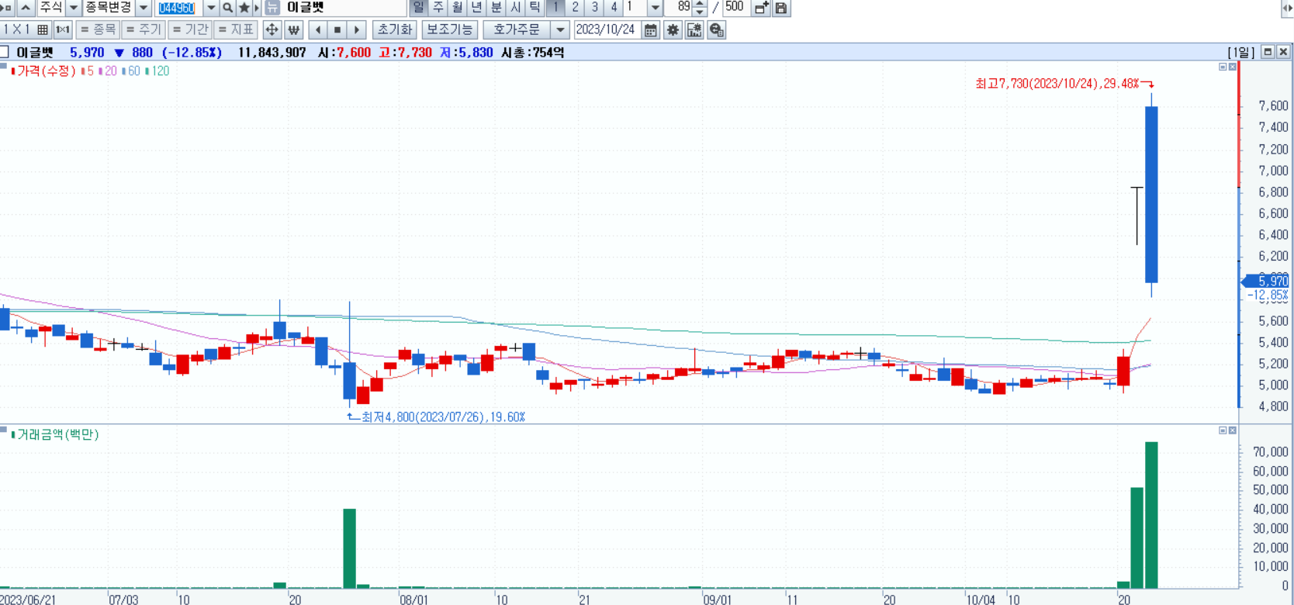Click the 보조기능 auxiliary functions button
This screenshot has width=1294, height=605.
(x=449, y=29)
